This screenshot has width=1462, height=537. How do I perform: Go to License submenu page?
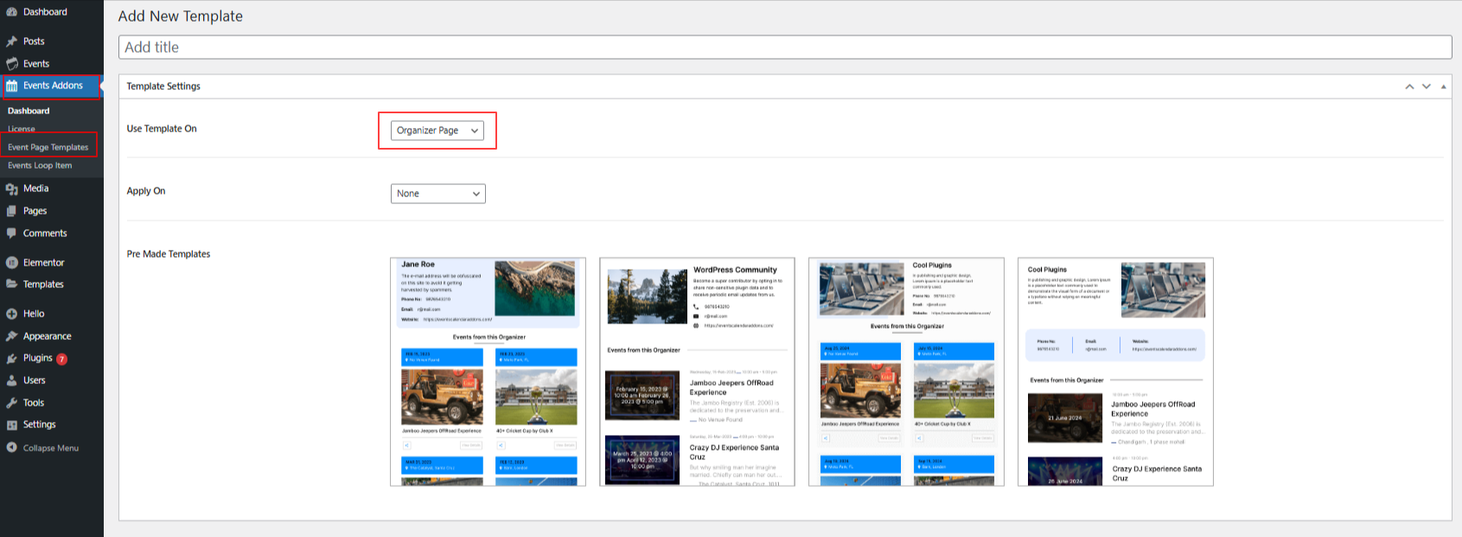click(x=22, y=129)
